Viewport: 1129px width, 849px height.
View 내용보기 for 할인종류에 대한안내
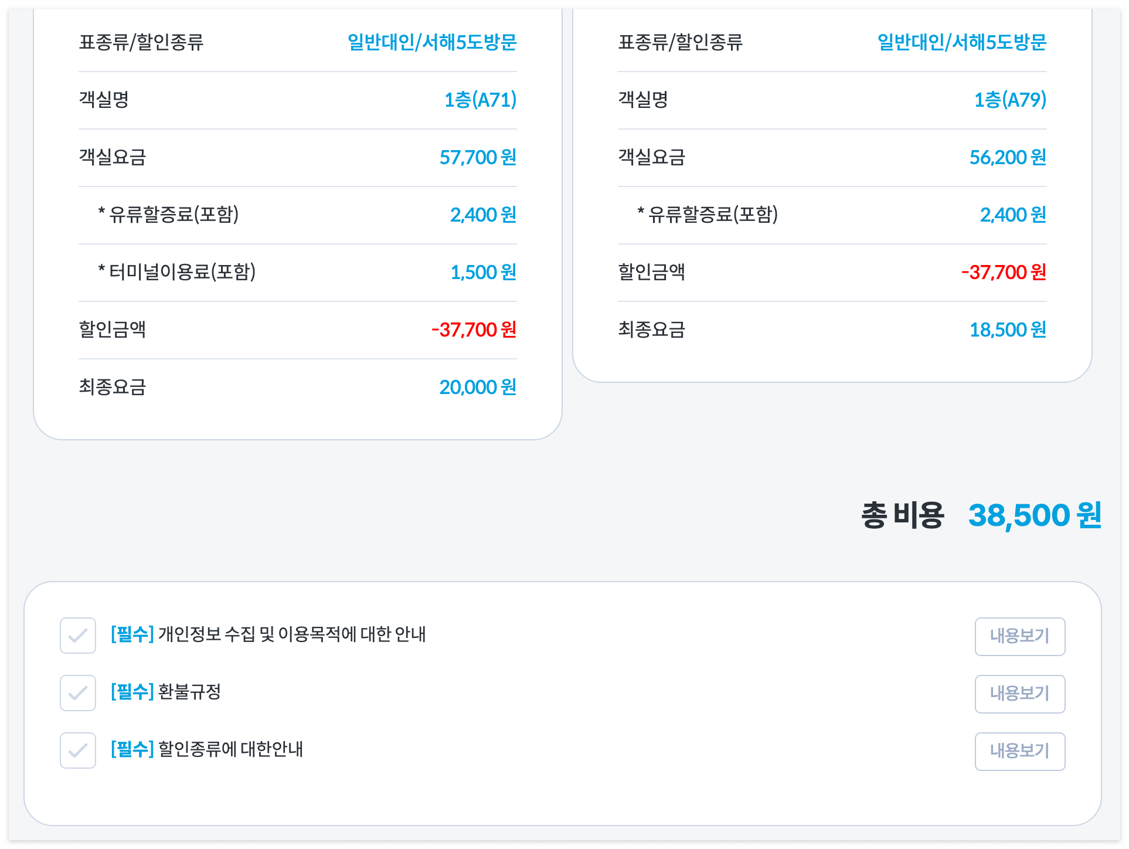pos(1020,751)
